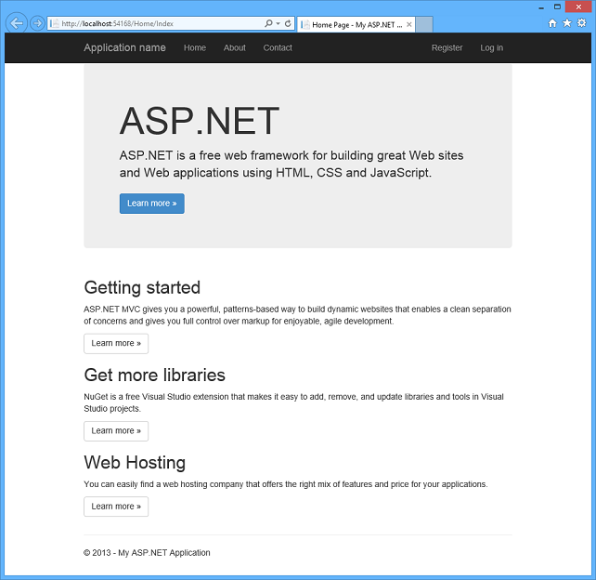Open Favorites with the star icon
The height and width of the screenshot is (580, 596).
pyautogui.click(x=566, y=23)
